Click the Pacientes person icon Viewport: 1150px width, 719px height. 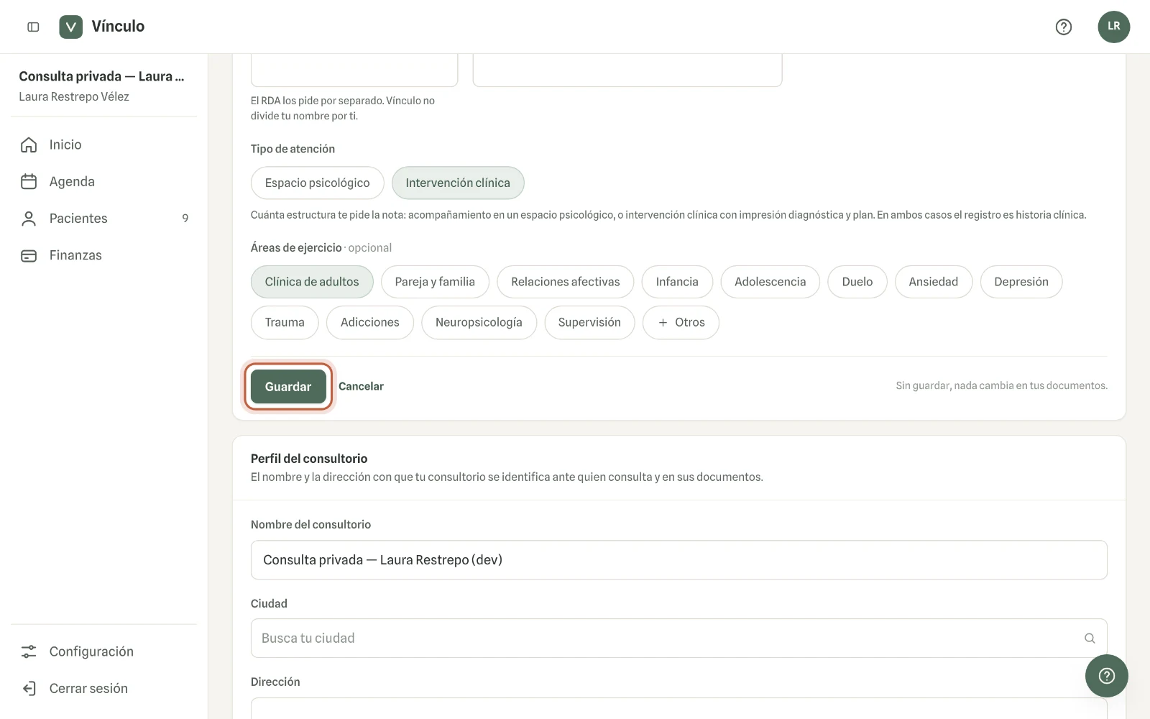(29, 219)
